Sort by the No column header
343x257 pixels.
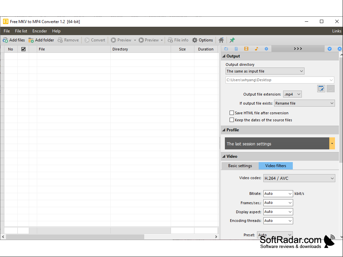[x=10, y=49]
